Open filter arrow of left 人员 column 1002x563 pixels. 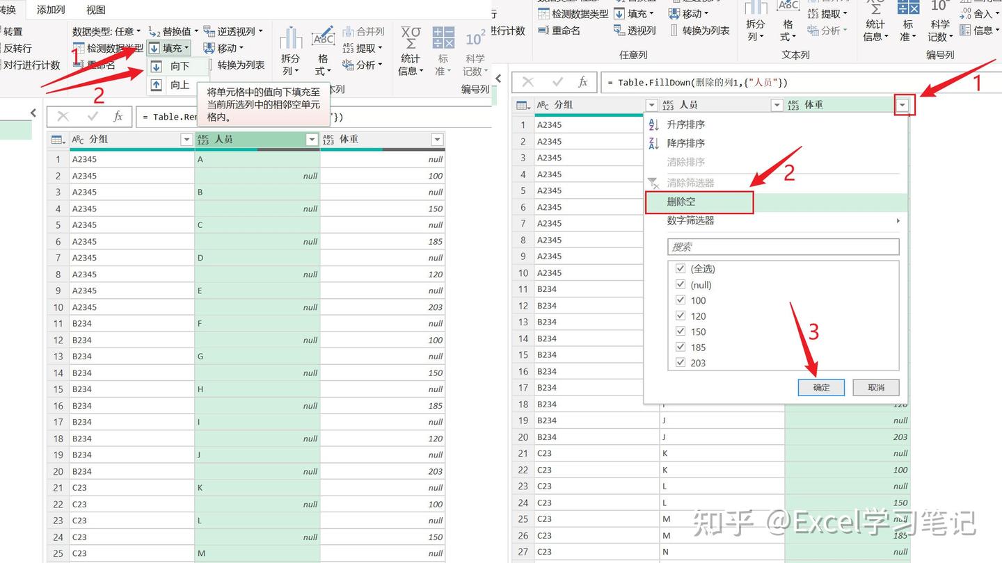coord(312,140)
